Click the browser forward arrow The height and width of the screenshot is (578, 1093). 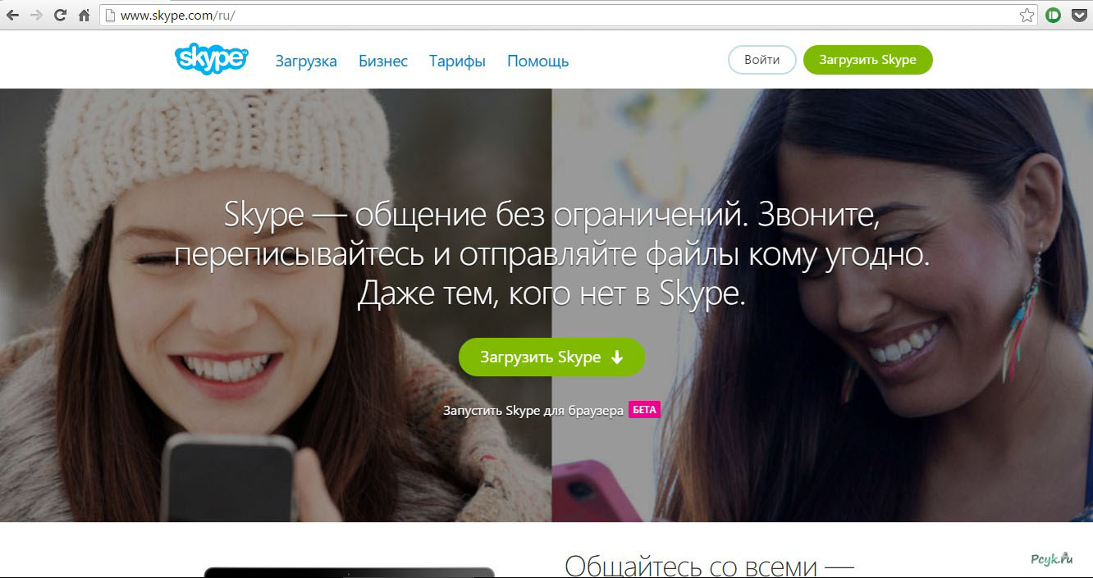point(35,13)
